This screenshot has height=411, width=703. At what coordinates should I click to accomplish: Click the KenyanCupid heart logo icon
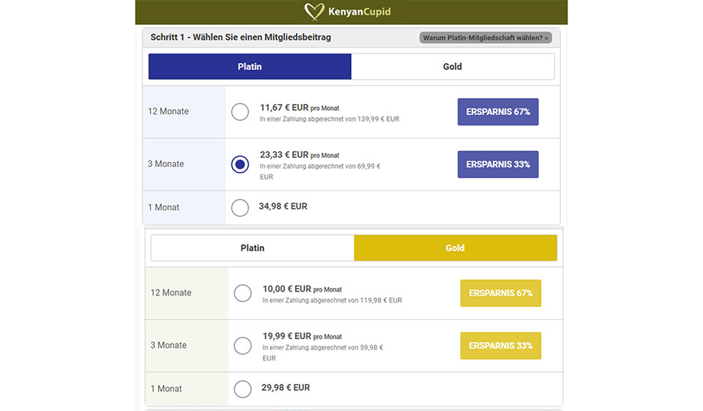pos(314,12)
